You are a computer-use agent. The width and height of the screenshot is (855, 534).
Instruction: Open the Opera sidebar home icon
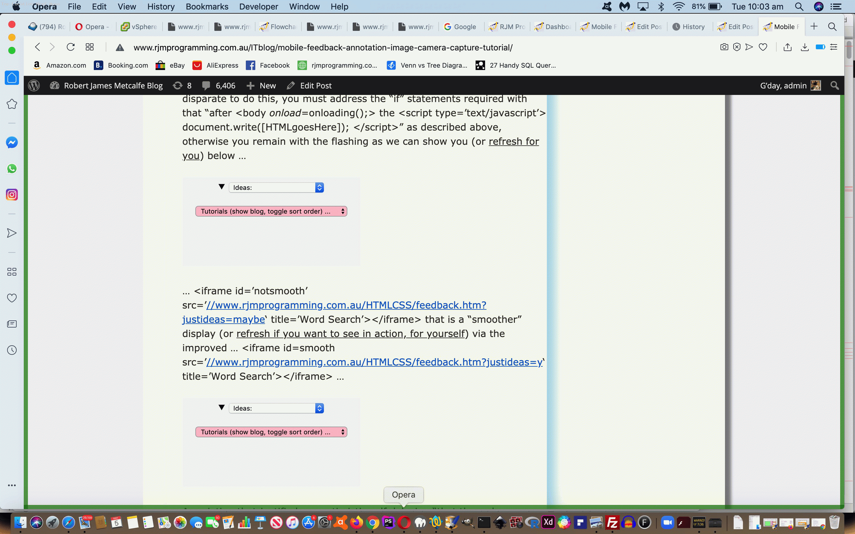coord(12,78)
